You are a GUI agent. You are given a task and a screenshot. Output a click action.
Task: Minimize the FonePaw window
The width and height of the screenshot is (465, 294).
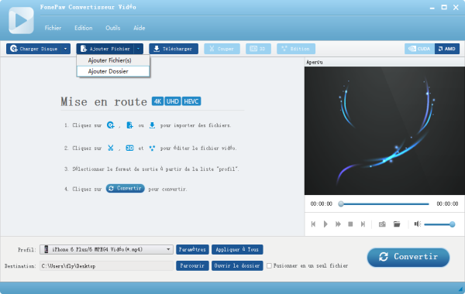432,8
